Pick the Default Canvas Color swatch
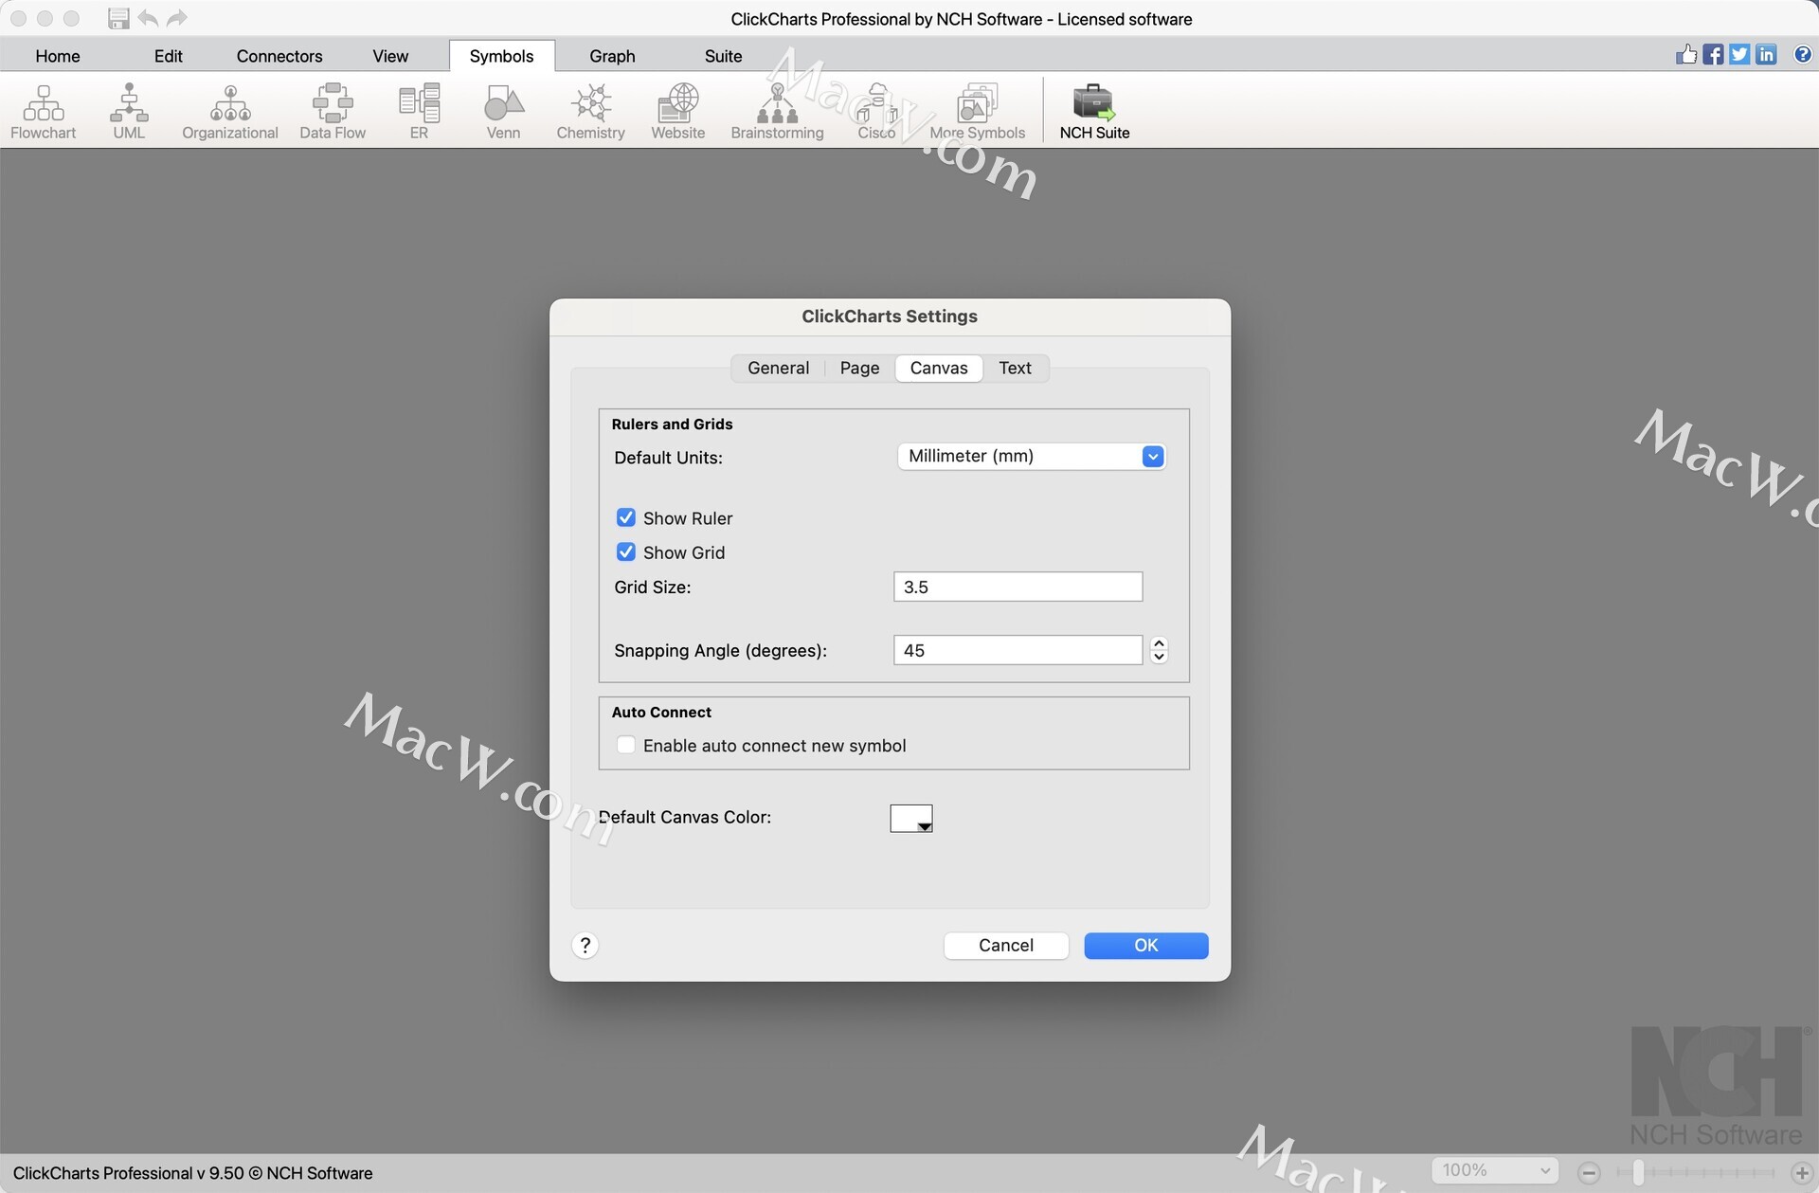1819x1193 pixels. coord(911,818)
